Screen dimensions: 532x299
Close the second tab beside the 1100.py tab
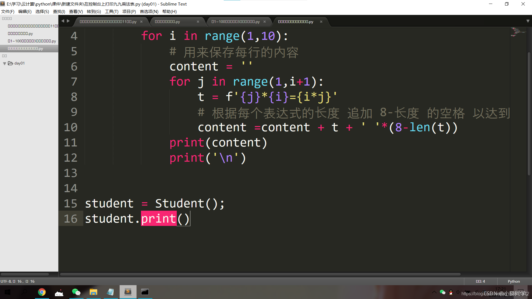198,22
